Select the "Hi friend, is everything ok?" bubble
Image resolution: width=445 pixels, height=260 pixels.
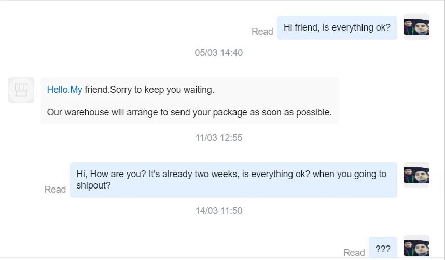tap(337, 27)
